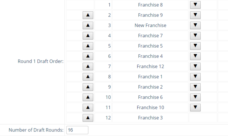Move New Franchise down one position
The height and width of the screenshot is (136, 228).
point(195,25)
